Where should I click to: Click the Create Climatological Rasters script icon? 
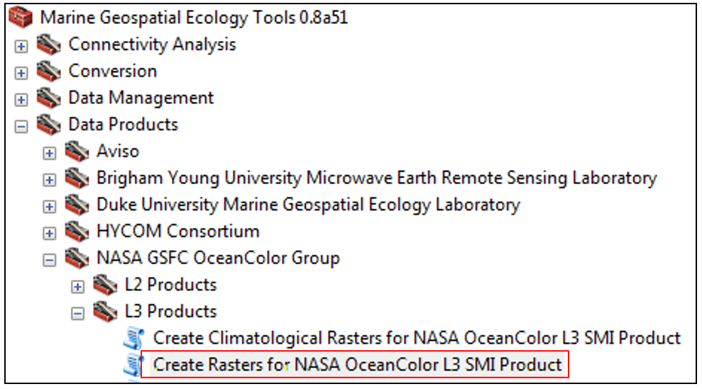134,339
